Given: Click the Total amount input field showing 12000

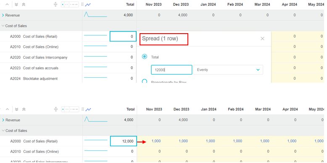Looking at the screenshot, I should pos(171,70).
